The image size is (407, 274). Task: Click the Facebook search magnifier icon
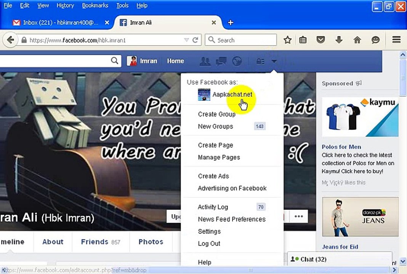(x=114, y=61)
